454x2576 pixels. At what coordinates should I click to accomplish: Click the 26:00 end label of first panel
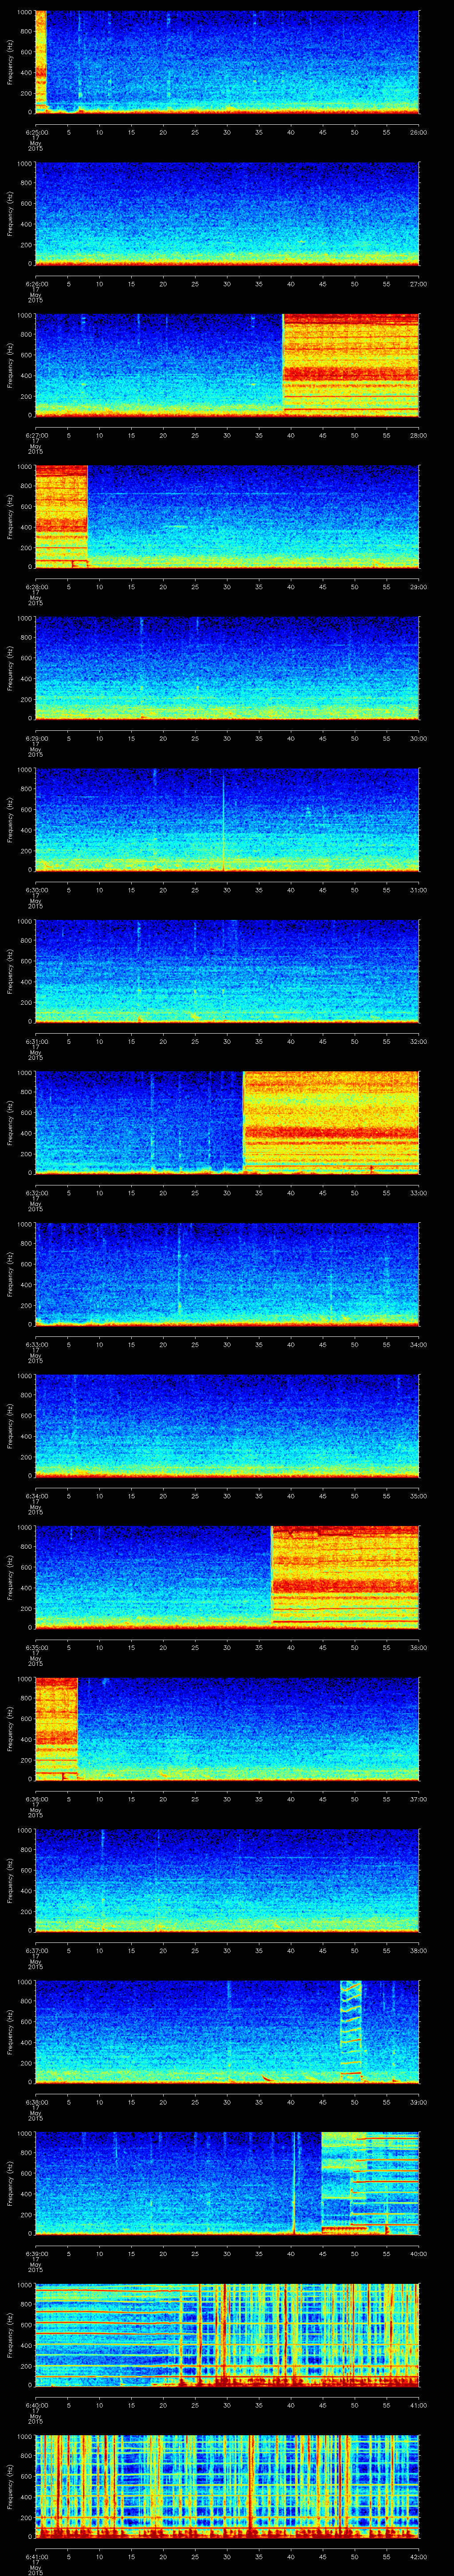(x=419, y=132)
